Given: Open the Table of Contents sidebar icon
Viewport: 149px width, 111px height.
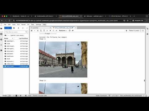Looking at the screenshot, I should pyautogui.click(x=1, y=45).
